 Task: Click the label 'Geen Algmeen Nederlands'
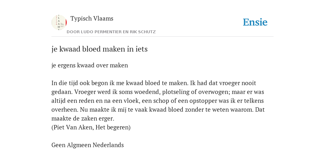coord(88,145)
